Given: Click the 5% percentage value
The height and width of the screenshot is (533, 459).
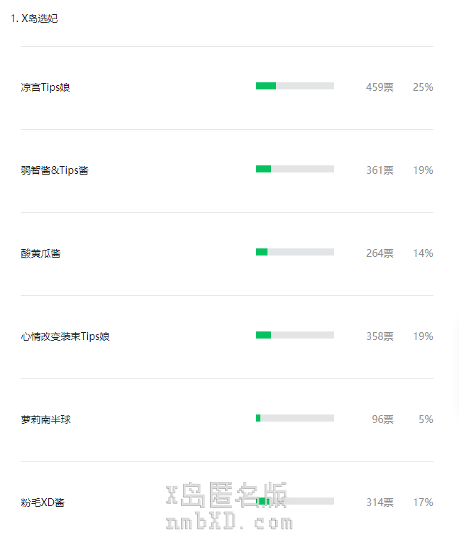Looking at the screenshot, I should pyautogui.click(x=426, y=419).
